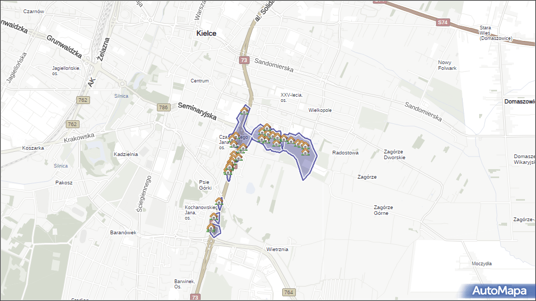The width and height of the screenshot is (536, 301).
Task: Click the northernmost house marker near Seminaryjska
Action: (x=244, y=111)
